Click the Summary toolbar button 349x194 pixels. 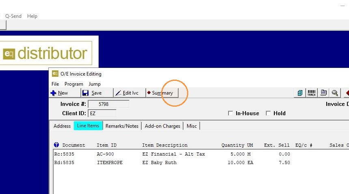(x=162, y=93)
